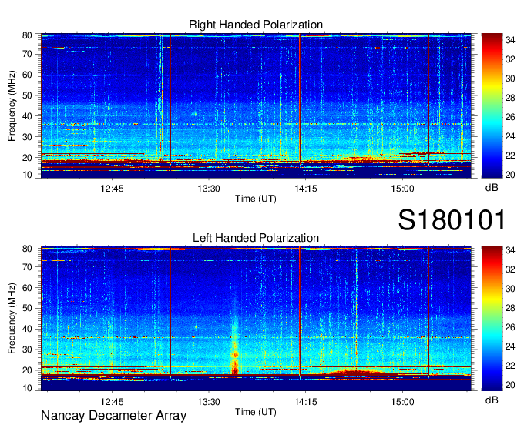Click the "dB" unit label of the top colorbar

point(492,188)
